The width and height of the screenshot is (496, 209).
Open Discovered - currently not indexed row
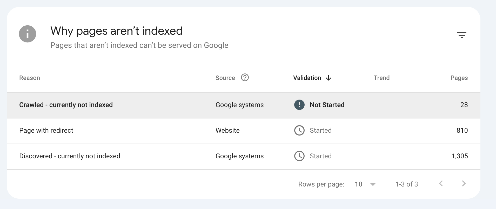tap(70, 156)
